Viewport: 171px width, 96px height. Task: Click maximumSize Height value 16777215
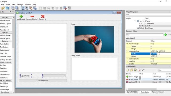[154, 56]
